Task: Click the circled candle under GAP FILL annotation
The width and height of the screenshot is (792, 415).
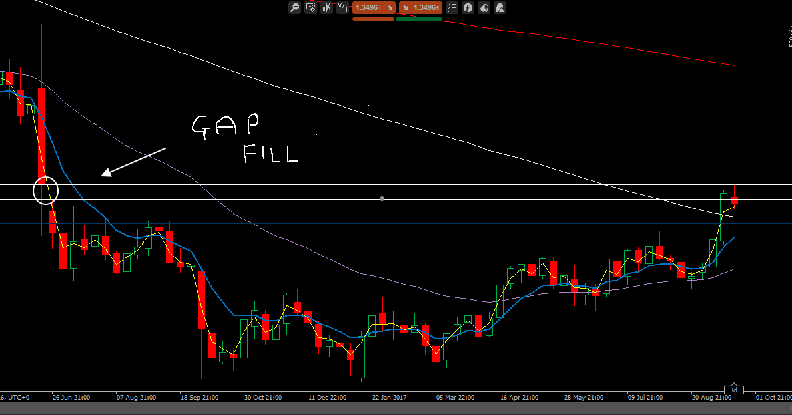Action: point(45,190)
